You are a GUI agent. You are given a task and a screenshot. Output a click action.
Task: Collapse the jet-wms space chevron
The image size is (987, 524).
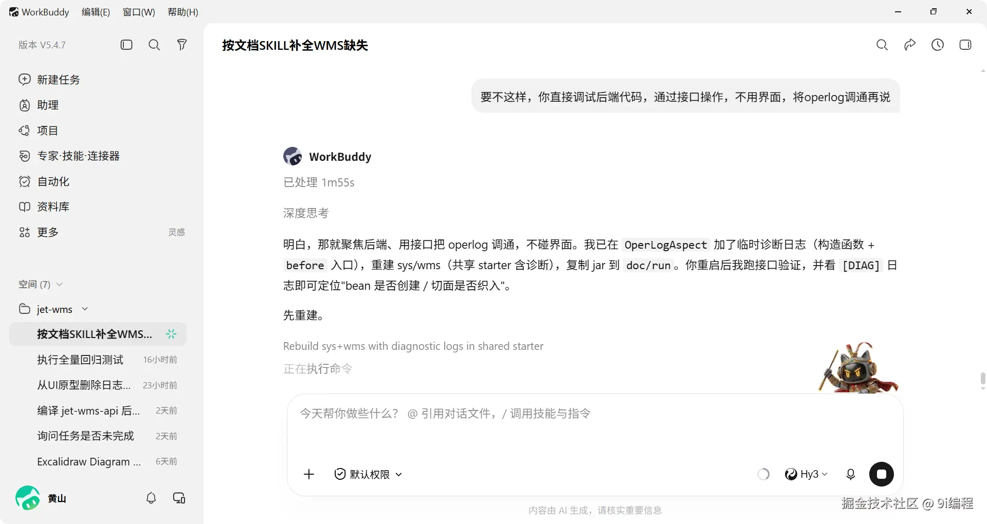click(x=85, y=309)
